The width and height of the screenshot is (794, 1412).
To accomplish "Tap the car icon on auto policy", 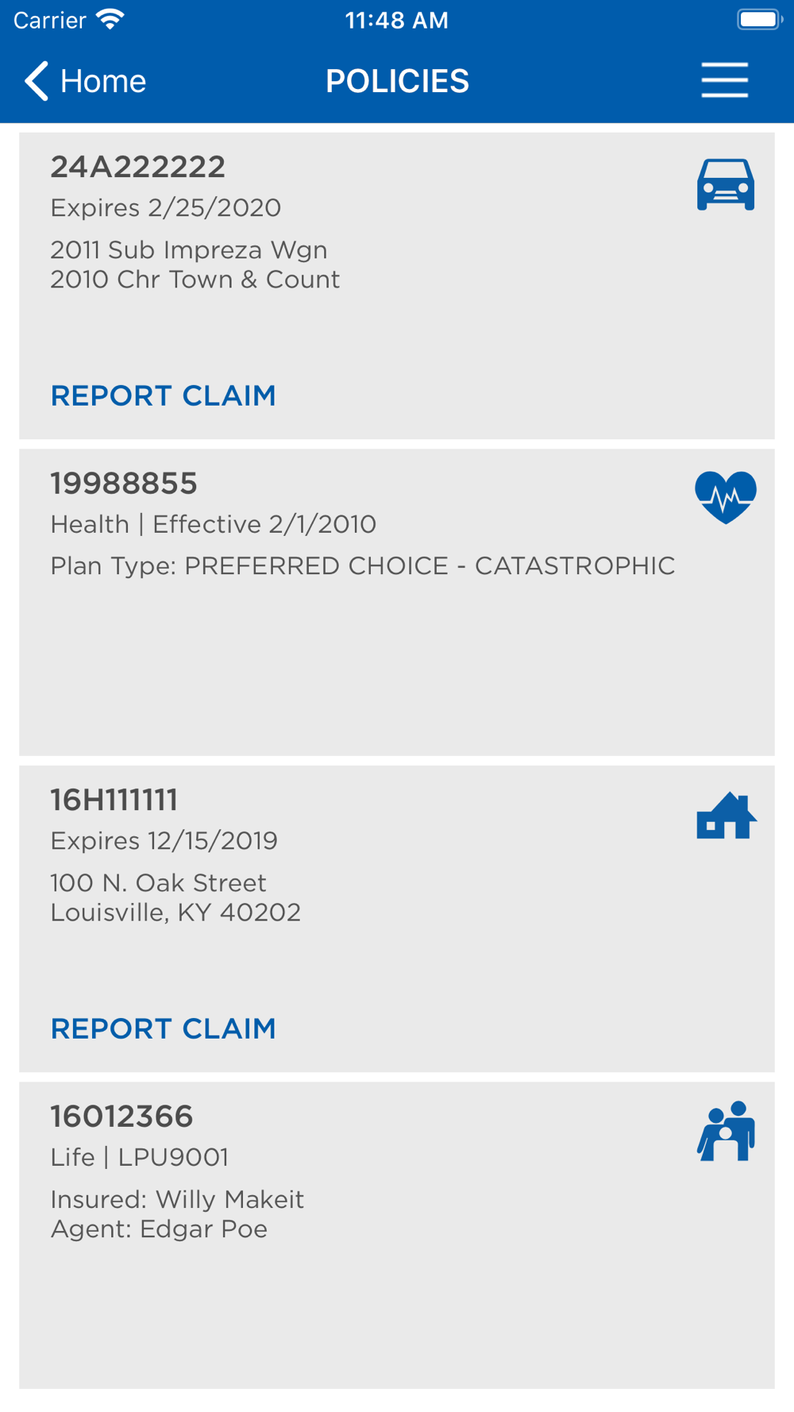I will 726,184.
